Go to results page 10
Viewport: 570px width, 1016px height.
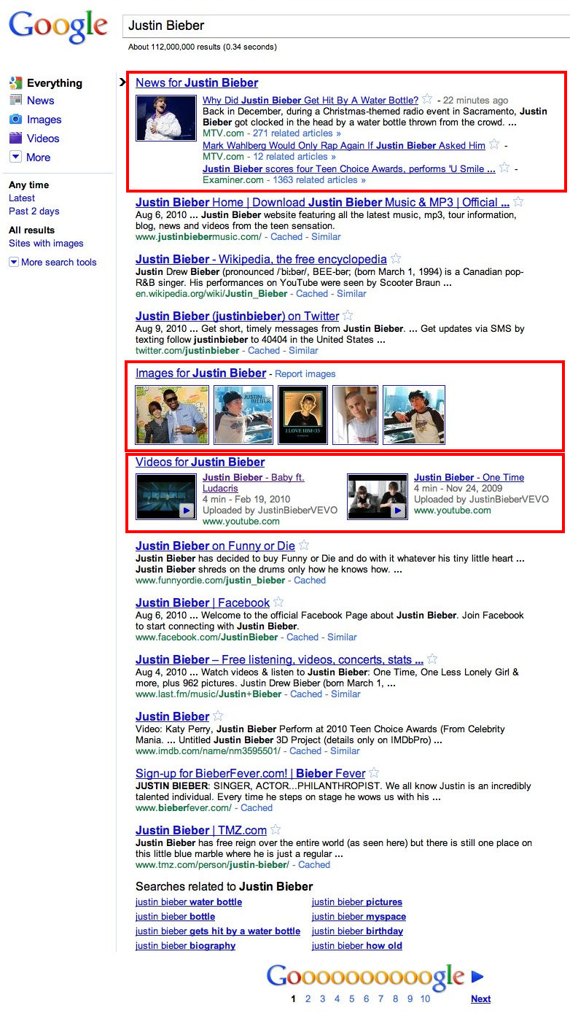pyautogui.click(x=425, y=998)
